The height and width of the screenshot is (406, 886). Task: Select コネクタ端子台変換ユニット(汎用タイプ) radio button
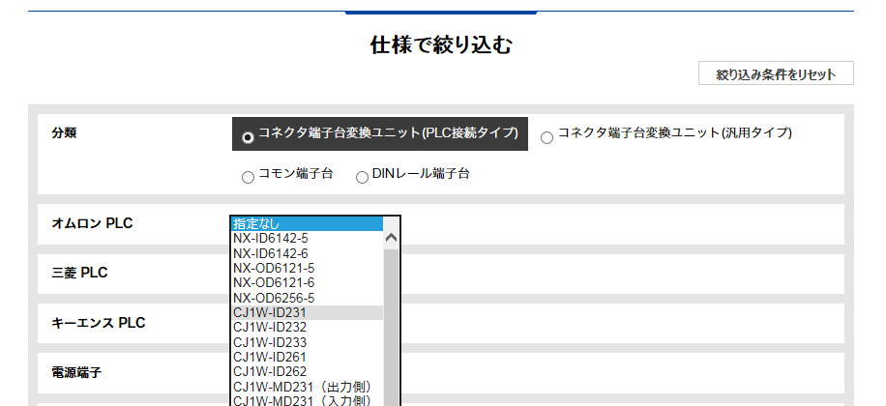click(546, 138)
